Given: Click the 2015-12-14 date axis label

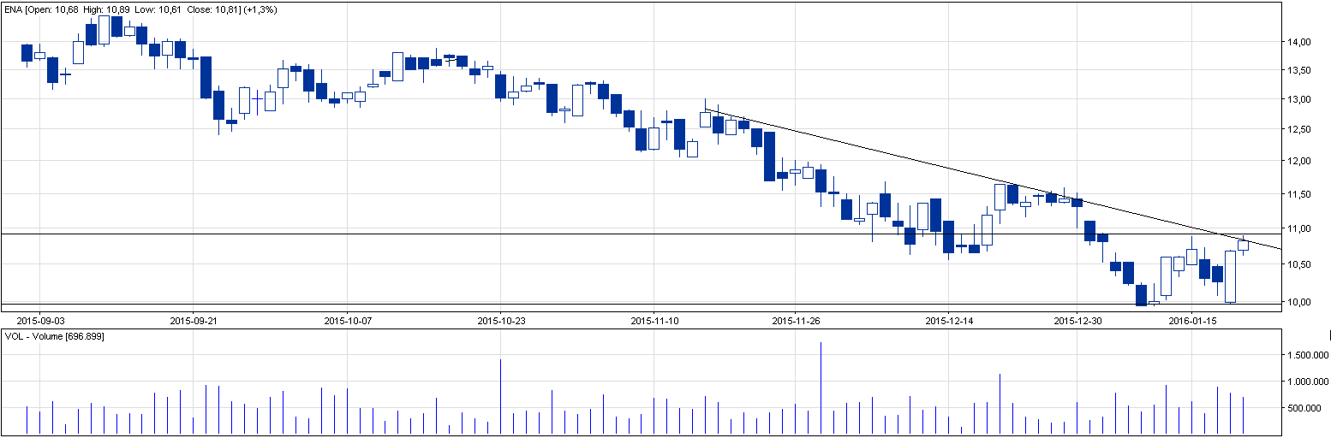Looking at the screenshot, I should (x=948, y=321).
